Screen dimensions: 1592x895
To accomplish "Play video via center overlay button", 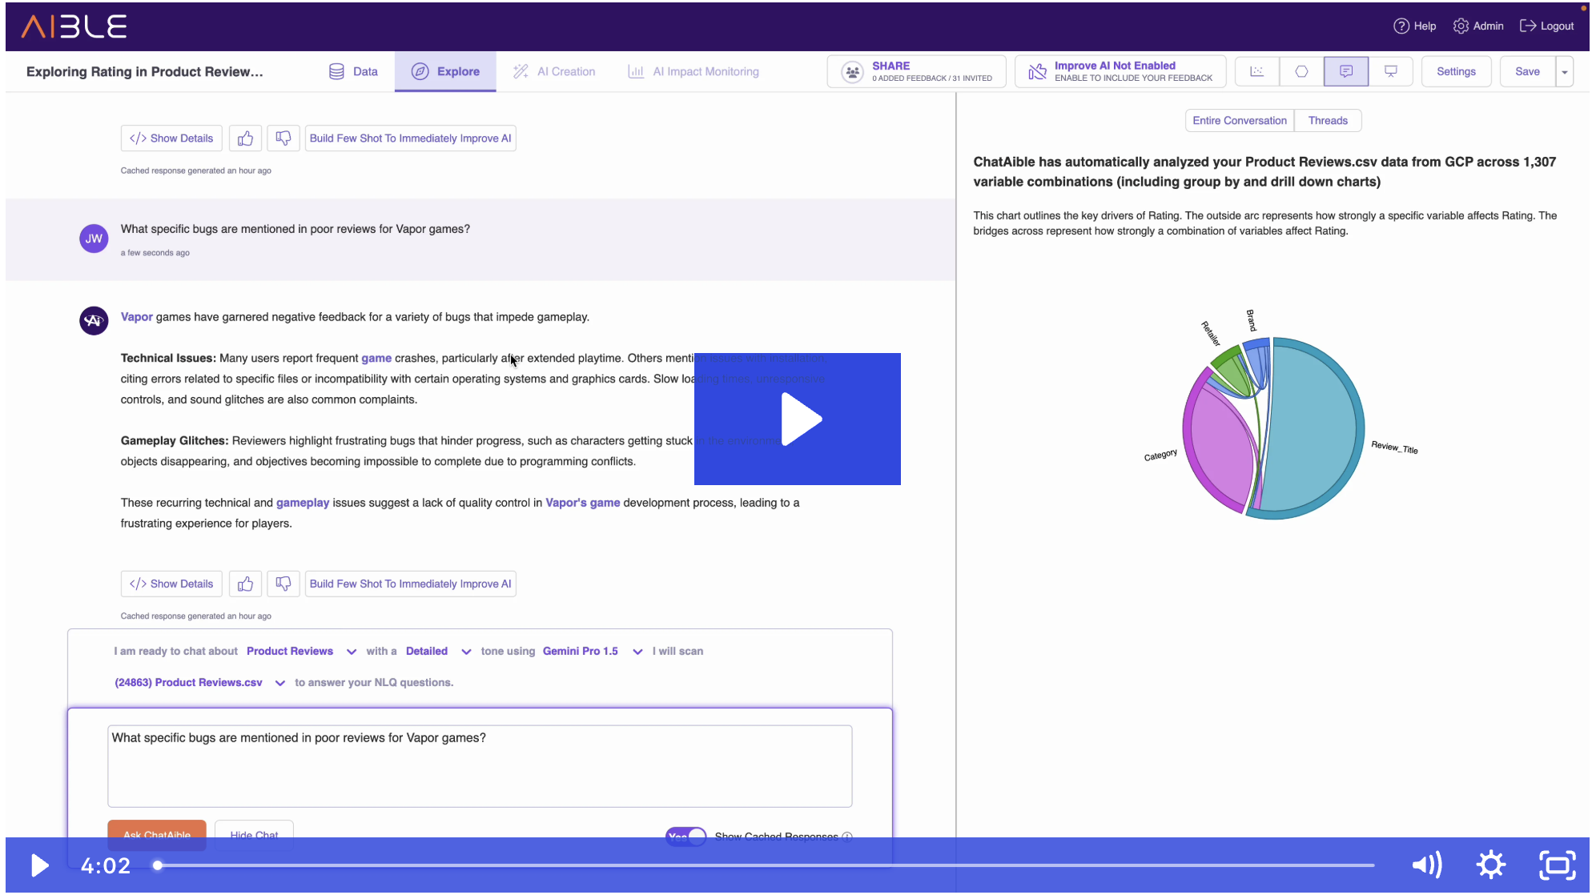I will click(x=798, y=419).
